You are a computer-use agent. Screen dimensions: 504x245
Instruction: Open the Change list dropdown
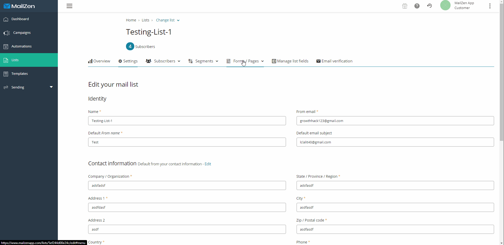(x=167, y=20)
